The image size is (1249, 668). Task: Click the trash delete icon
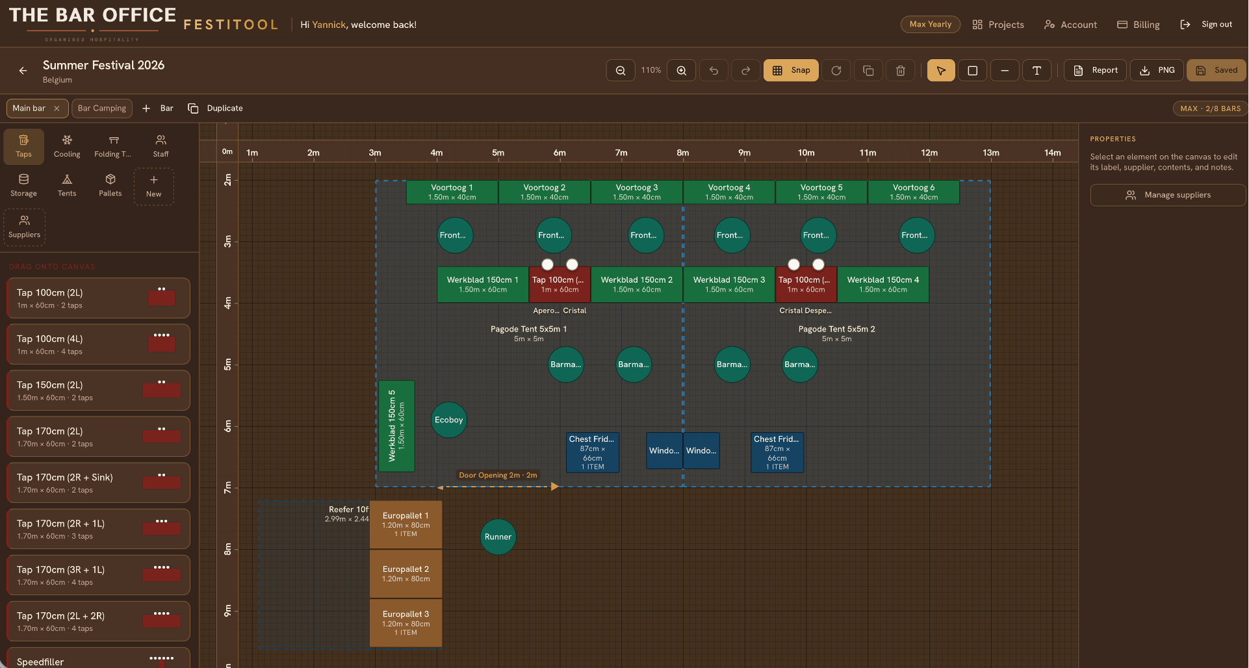coord(900,70)
